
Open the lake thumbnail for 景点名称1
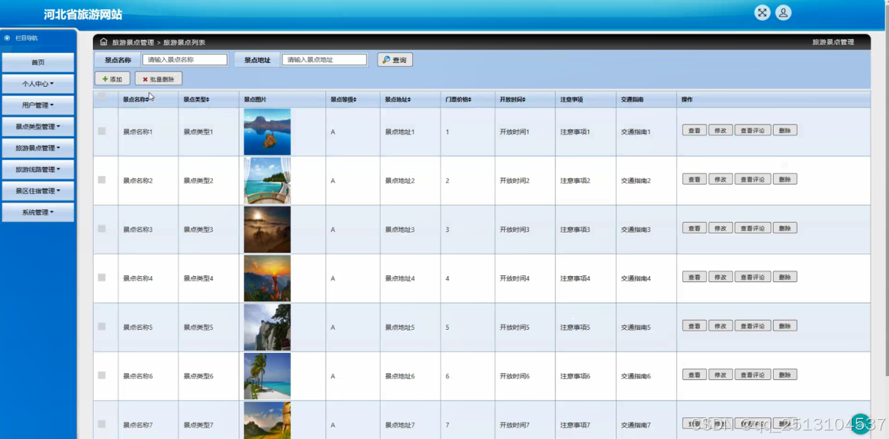(x=267, y=132)
